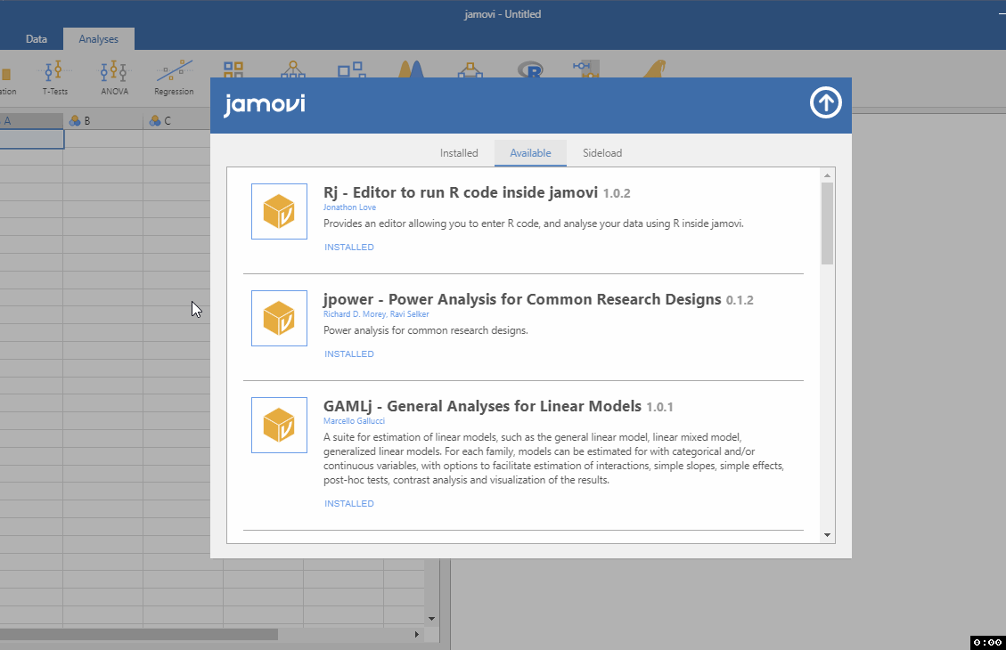Click the spreadsheet scroll-right arrow
This screenshot has width=1006, height=650.
pyautogui.click(x=417, y=634)
